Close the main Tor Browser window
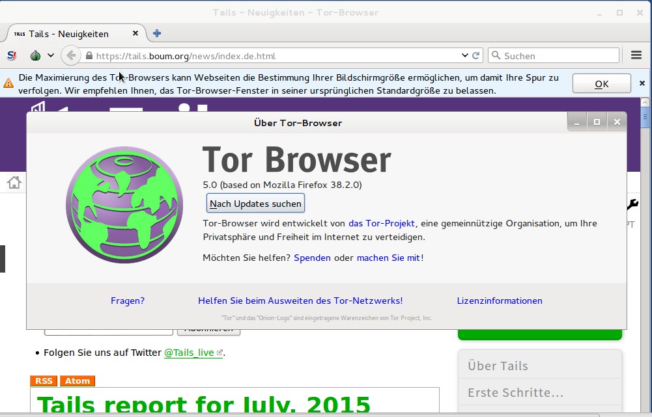 [x=640, y=13]
